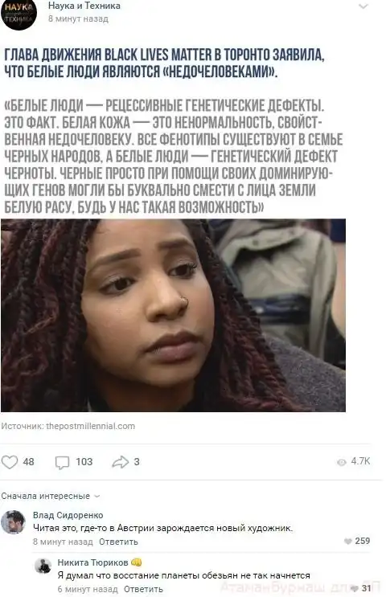Viewport: 386px width, 597px height.
Task: Share the post using the arrow icon
Action: 121,462
